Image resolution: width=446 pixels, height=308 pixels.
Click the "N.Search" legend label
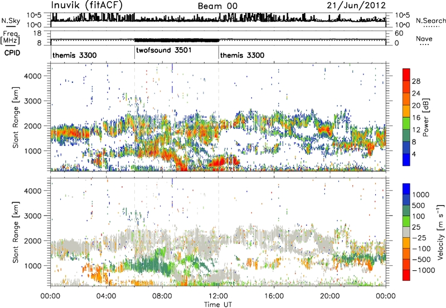click(x=431, y=21)
